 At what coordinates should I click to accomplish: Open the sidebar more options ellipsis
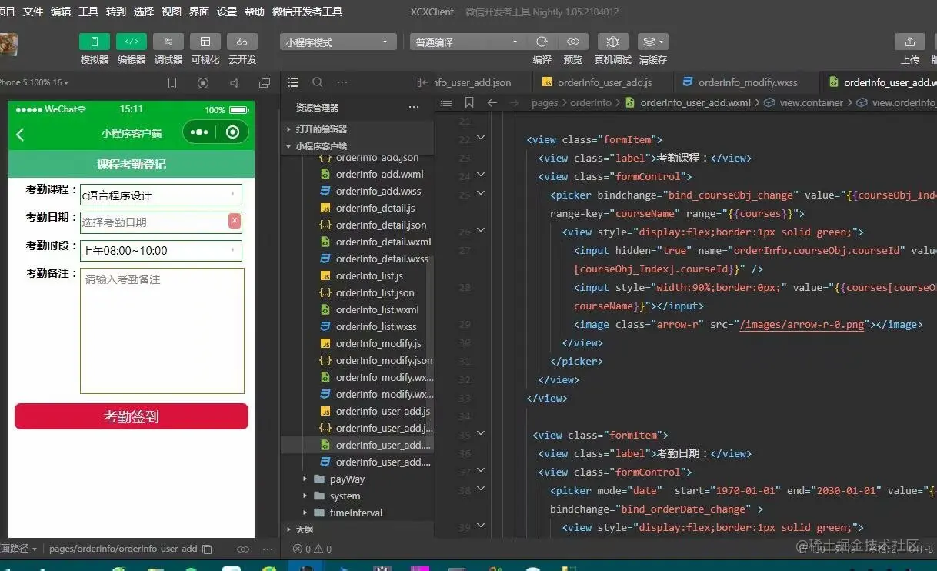point(342,82)
